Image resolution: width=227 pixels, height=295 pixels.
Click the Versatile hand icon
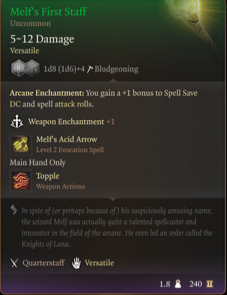pyautogui.click(x=77, y=263)
